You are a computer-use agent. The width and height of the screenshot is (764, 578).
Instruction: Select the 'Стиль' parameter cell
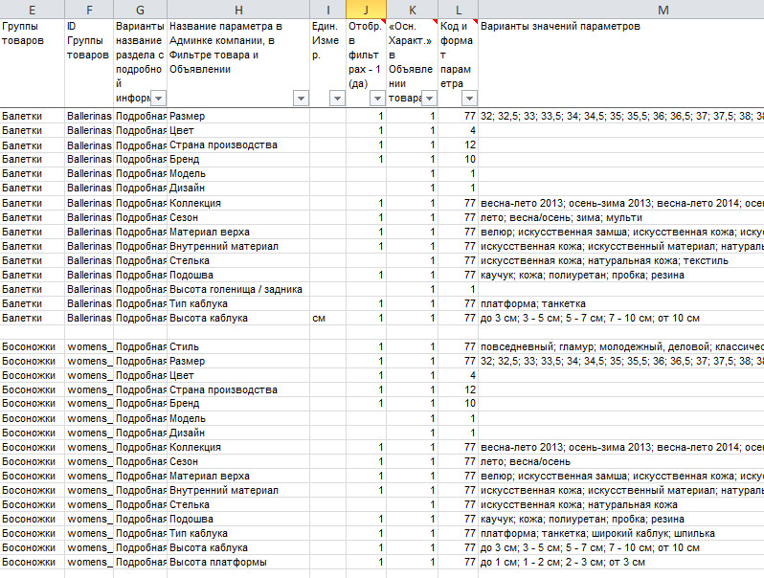pyautogui.click(x=238, y=346)
